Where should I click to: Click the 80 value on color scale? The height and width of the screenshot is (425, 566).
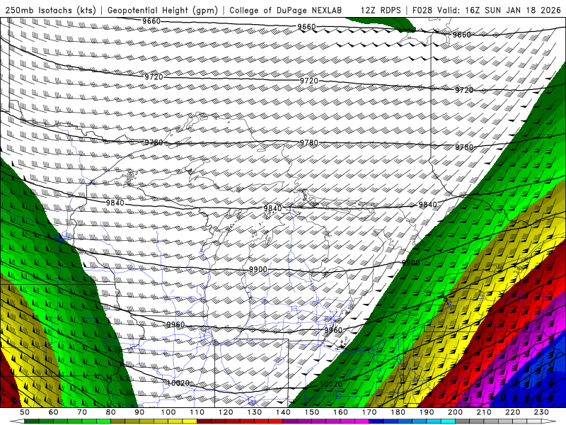coord(111,412)
